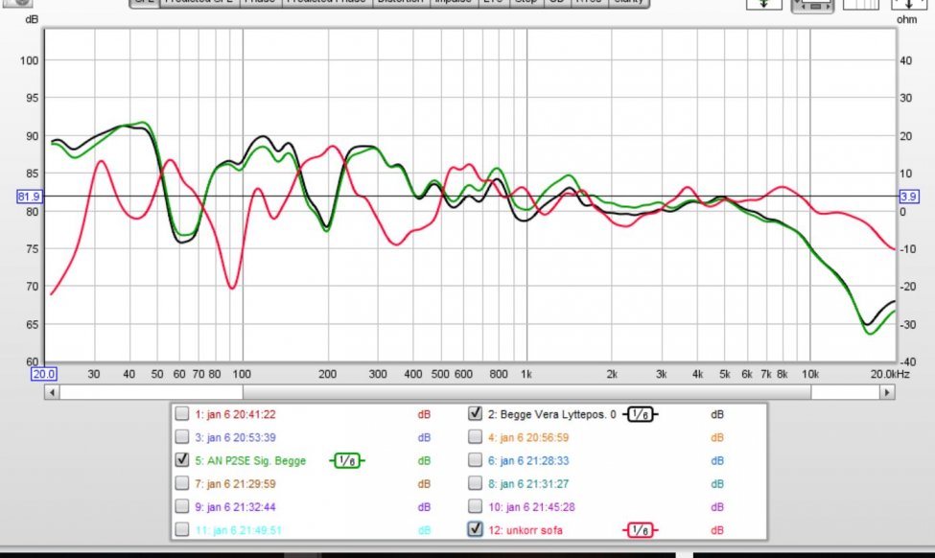This screenshot has width=935, height=558.
Task: Uncheck the 2: Begge Vera Lyttepos. 0 trace
Action: (x=476, y=414)
